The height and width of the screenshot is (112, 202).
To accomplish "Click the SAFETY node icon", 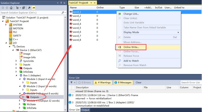I will (x=10, y=36).
